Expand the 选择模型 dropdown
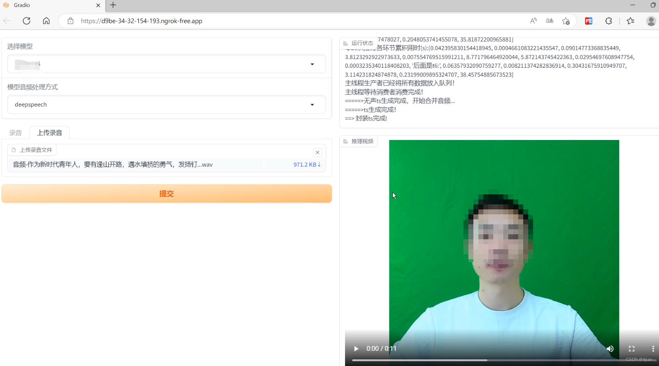This screenshot has height=366, width=659. [x=167, y=64]
